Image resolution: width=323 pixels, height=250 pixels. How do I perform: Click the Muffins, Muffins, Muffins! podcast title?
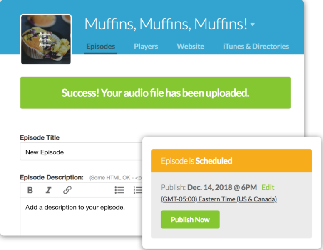166,24
